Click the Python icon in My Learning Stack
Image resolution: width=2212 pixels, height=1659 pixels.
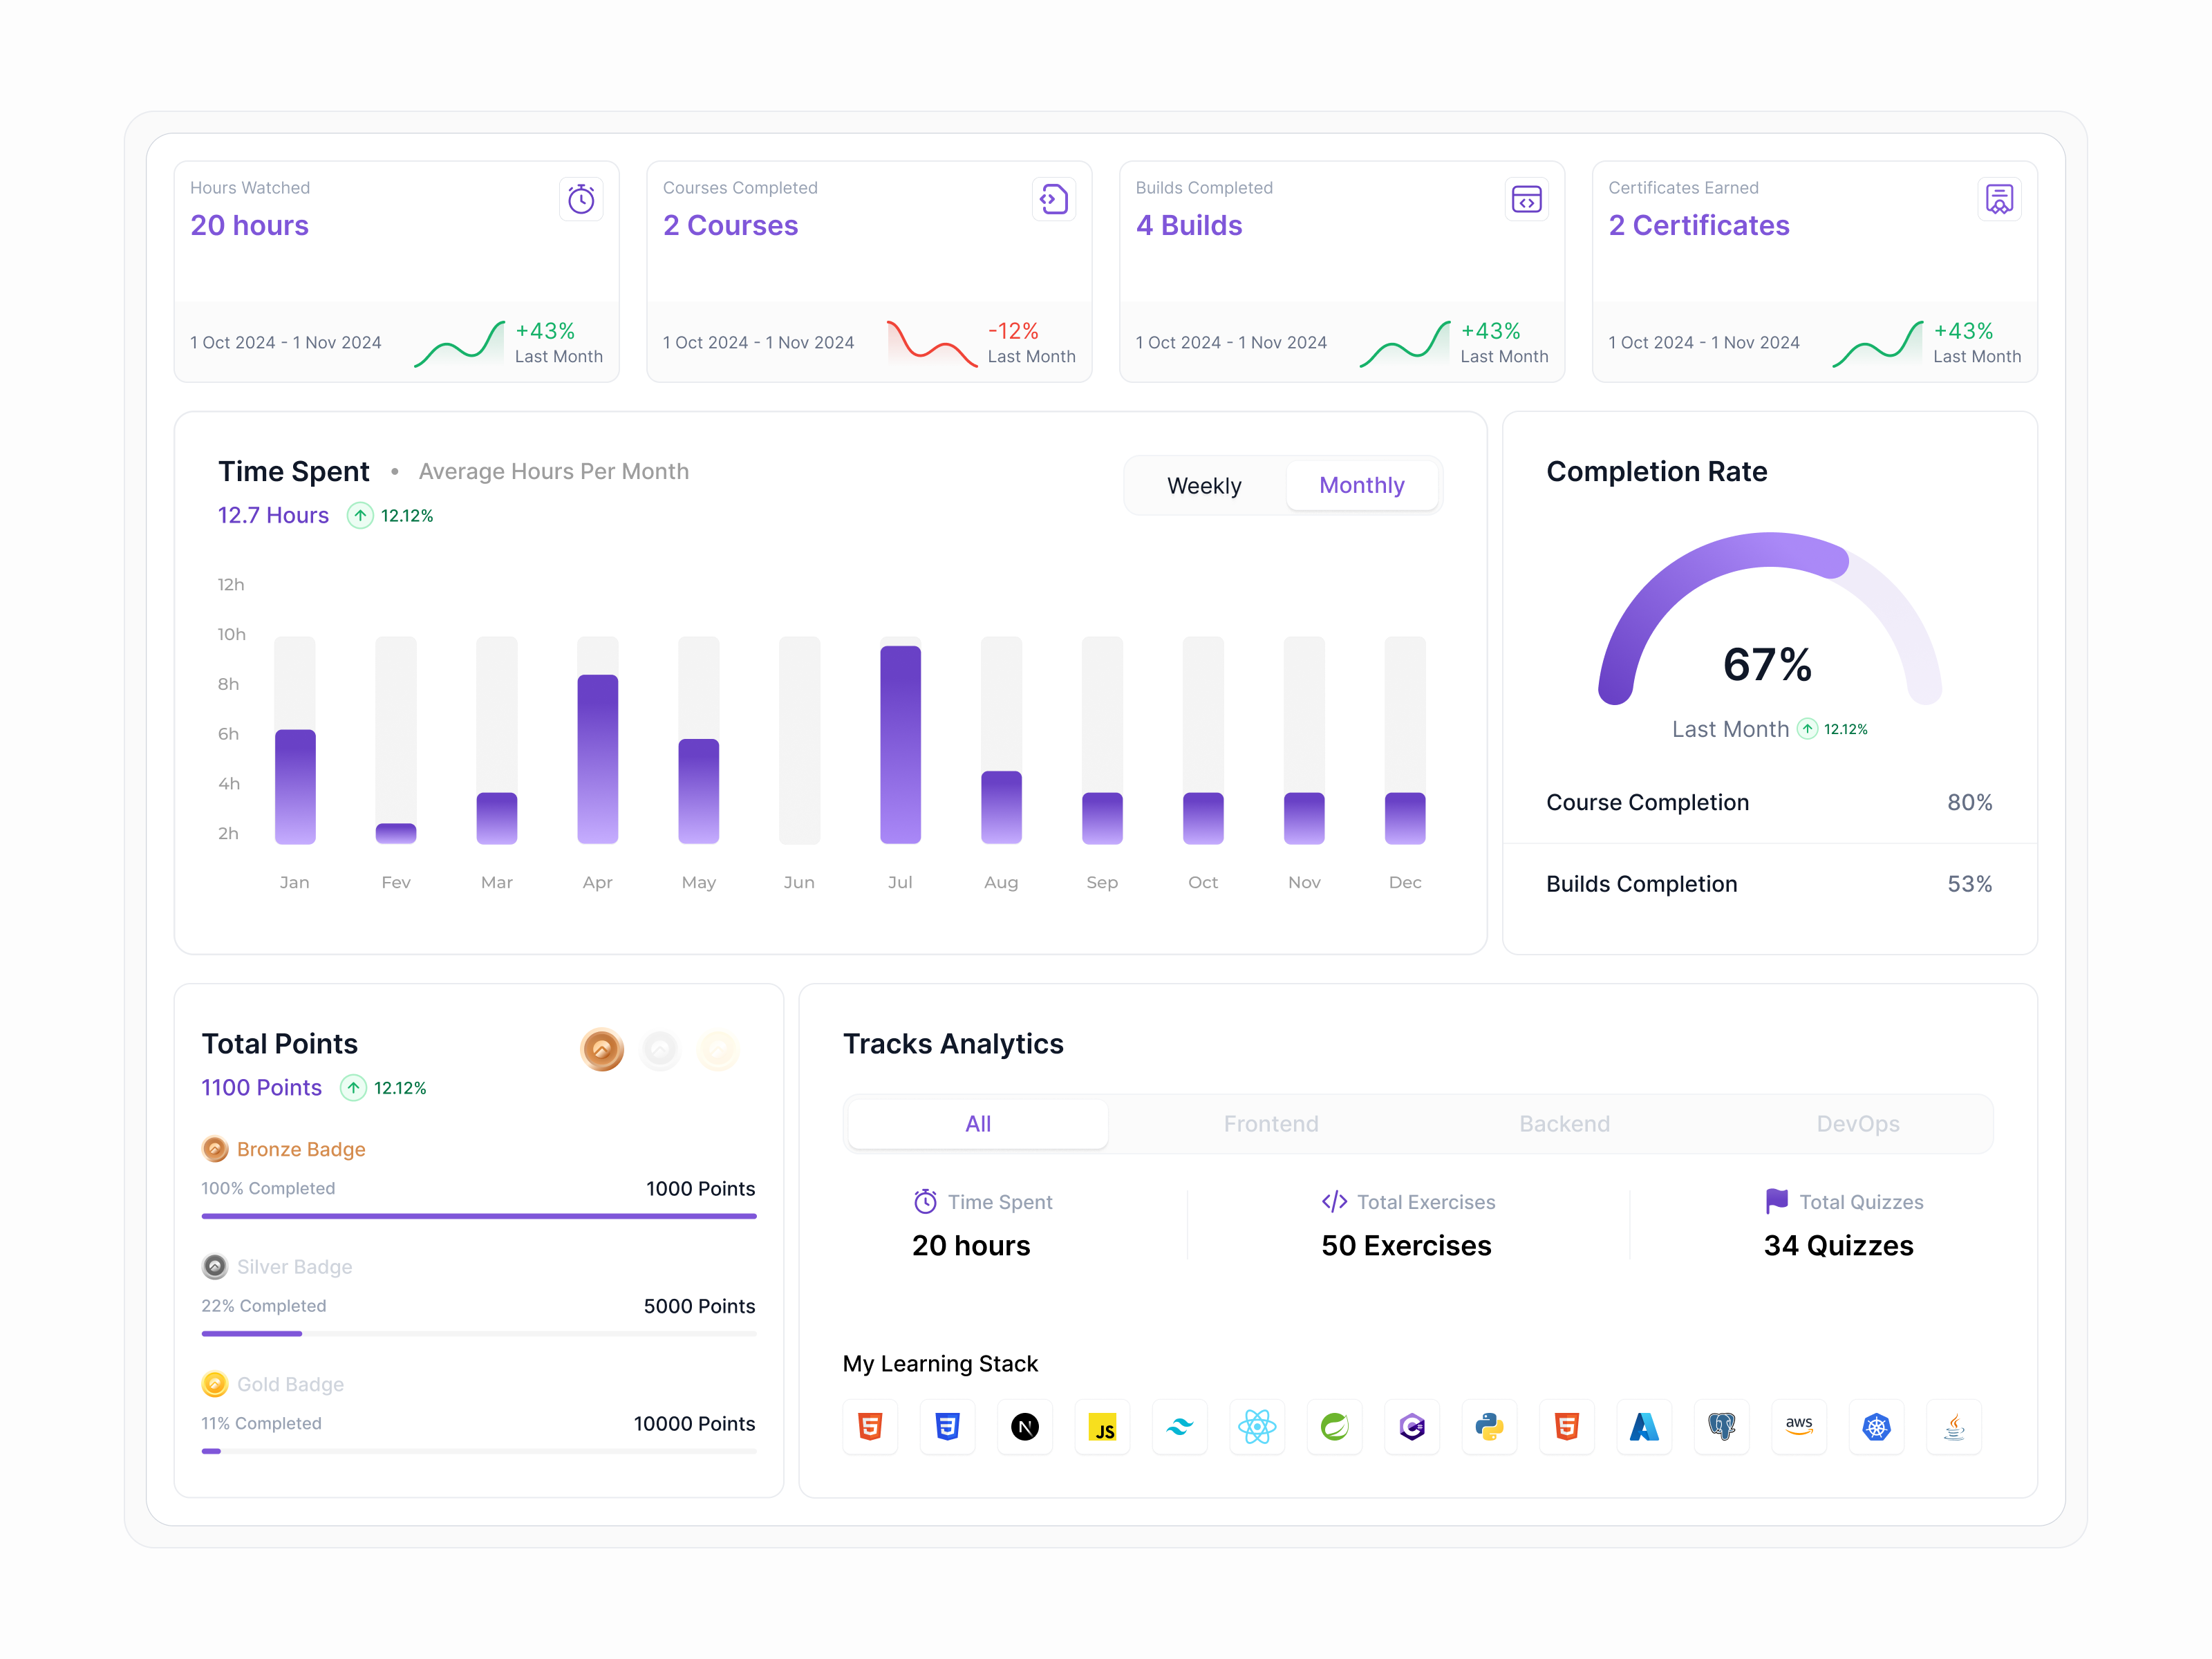1489,1427
